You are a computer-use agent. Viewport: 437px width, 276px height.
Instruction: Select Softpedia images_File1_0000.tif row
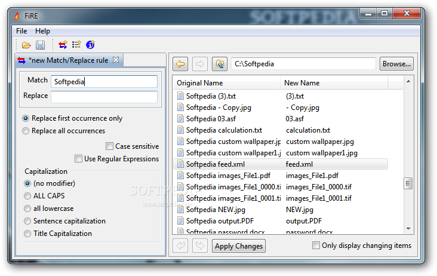pos(281,187)
